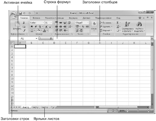Center align text horizontally

tap(61, 27)
